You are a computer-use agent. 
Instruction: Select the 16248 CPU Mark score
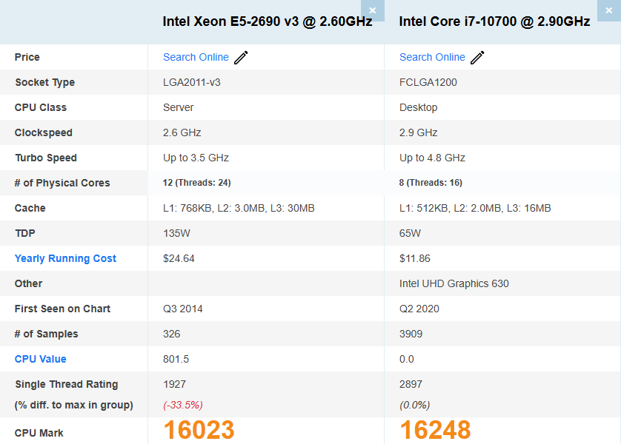coord(435,430)
